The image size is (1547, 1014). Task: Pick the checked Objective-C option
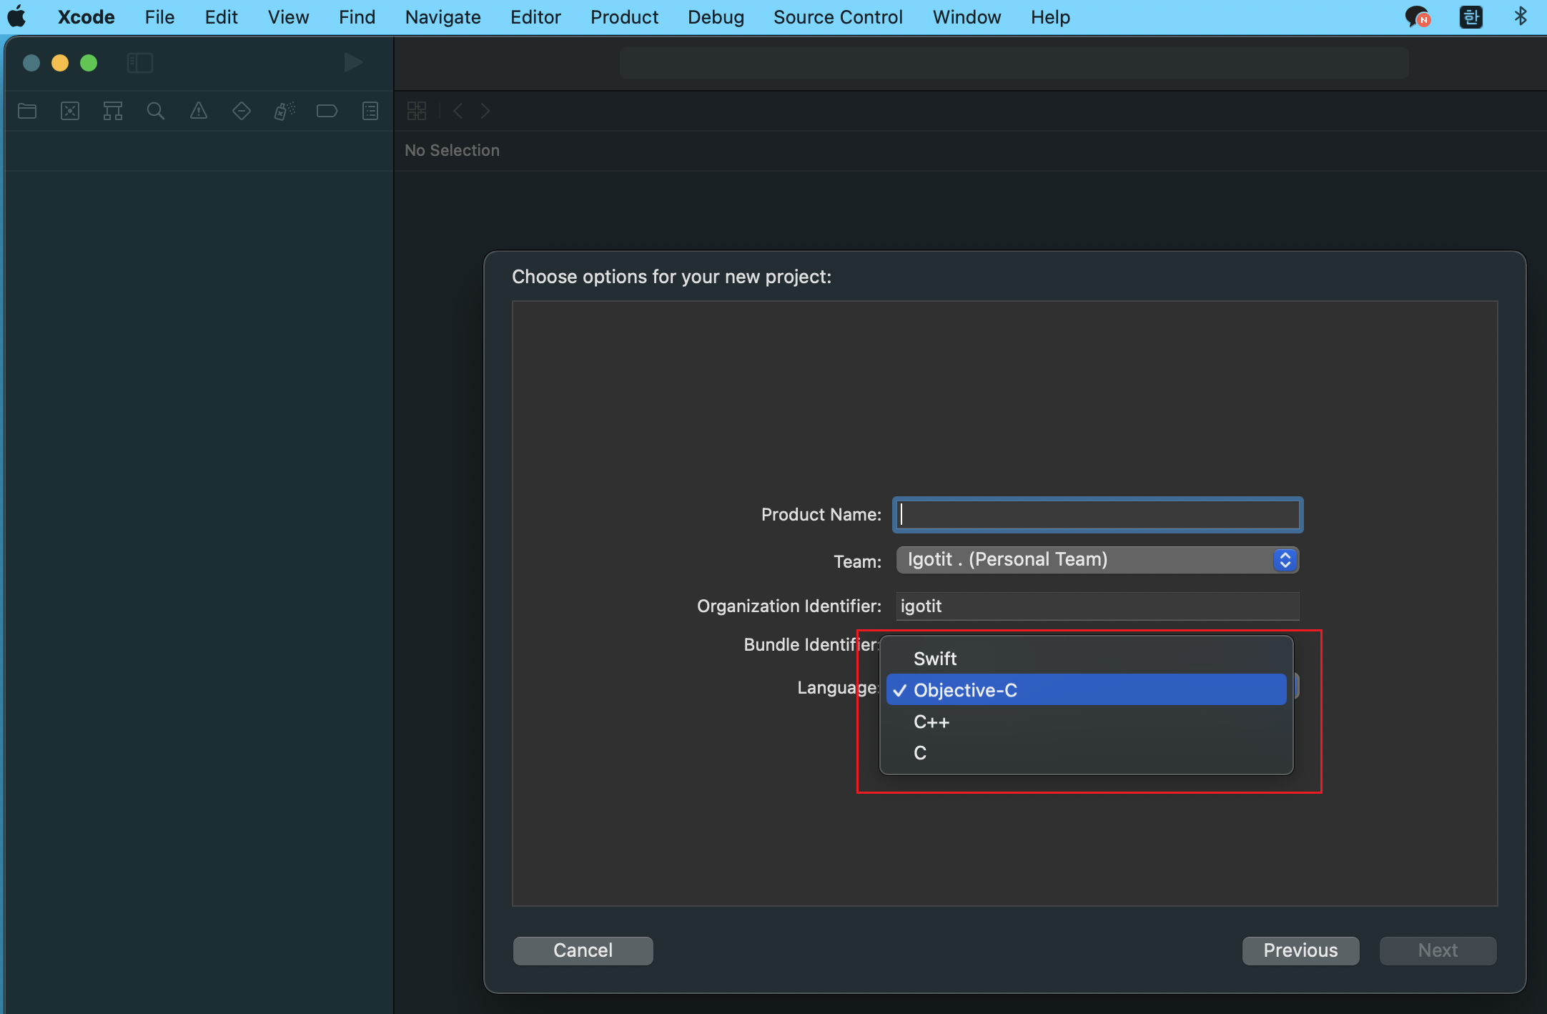click(x=965, y=690)
